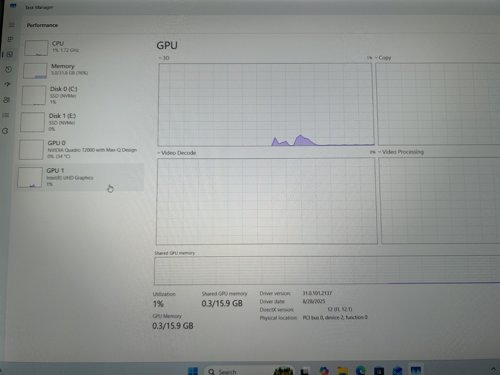Click the Memory mini graph thumbnail
The image size is (500, 375).
(x=35, y=71)
